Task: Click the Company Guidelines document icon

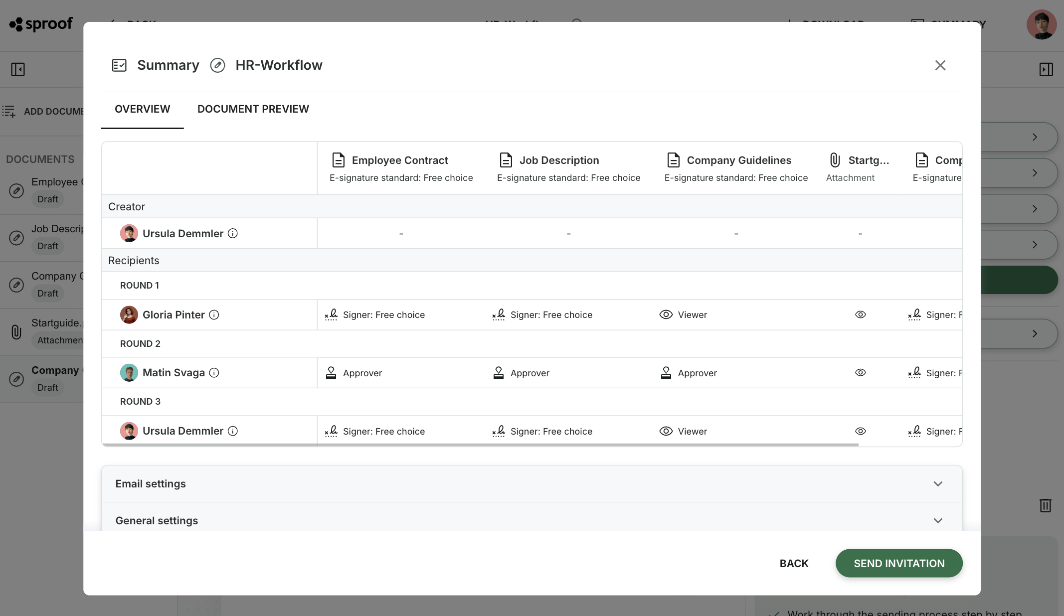Action: pos(674,160)
